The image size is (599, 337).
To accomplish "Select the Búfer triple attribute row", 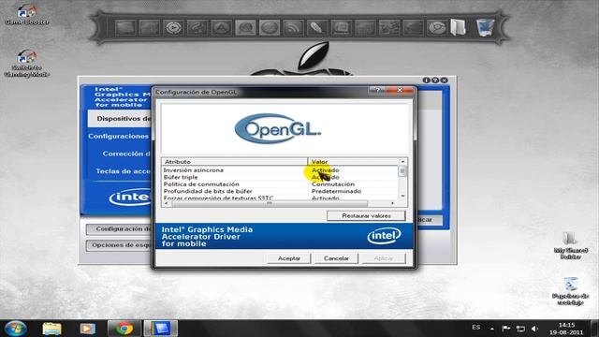I will [x=280, y=177].
